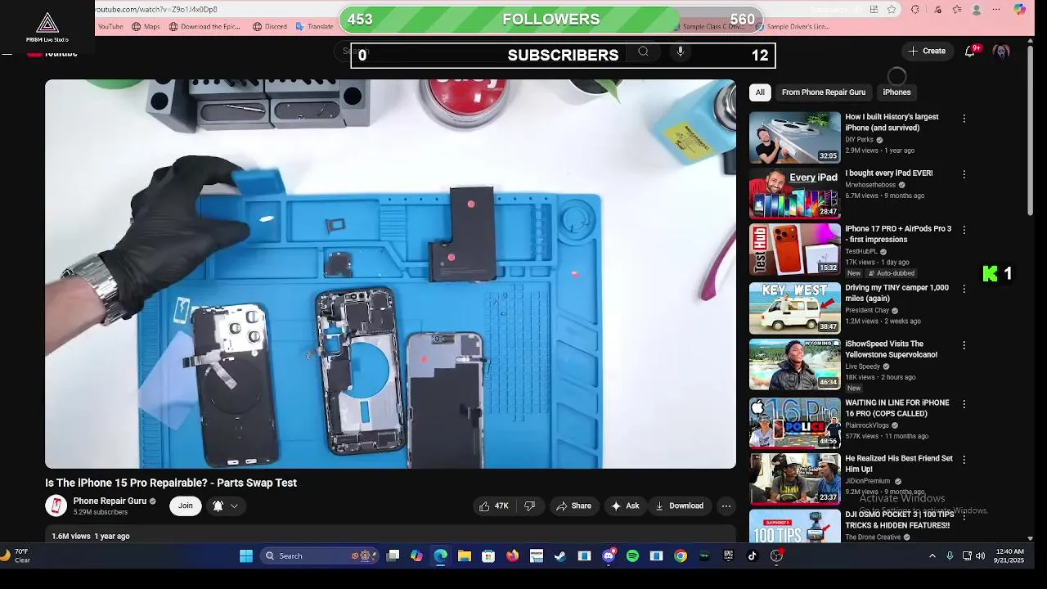Open the 16 Pro POLICE video thumbnail

[795, 423]
